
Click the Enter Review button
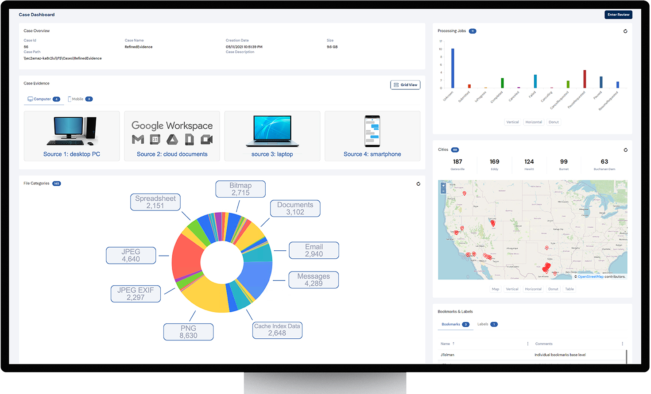(x=618, y=14)
